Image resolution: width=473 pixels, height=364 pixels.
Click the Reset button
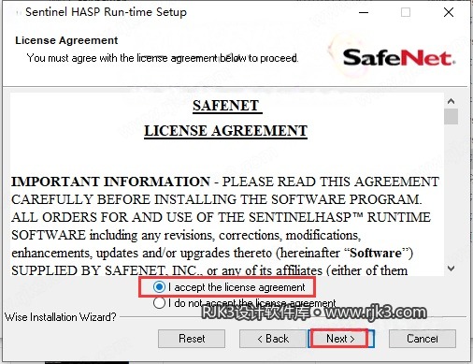[x=192, y=339]
